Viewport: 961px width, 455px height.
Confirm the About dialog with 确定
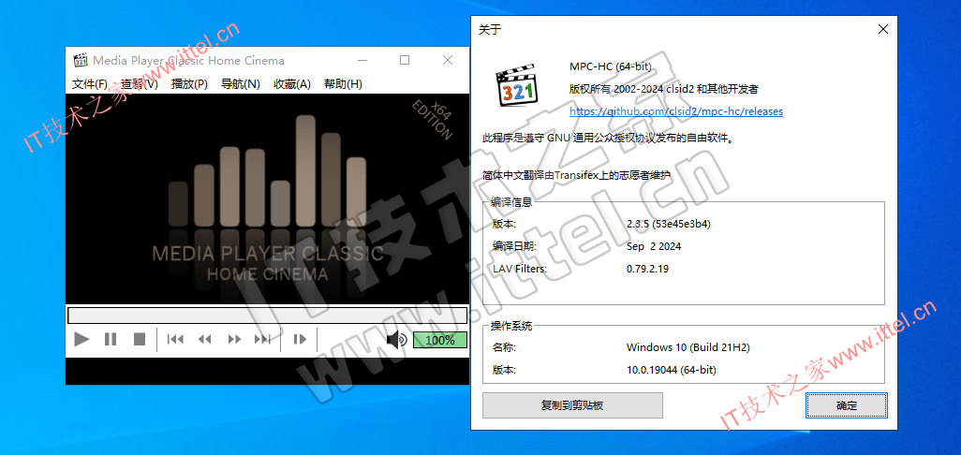click(x=847, y=405)
